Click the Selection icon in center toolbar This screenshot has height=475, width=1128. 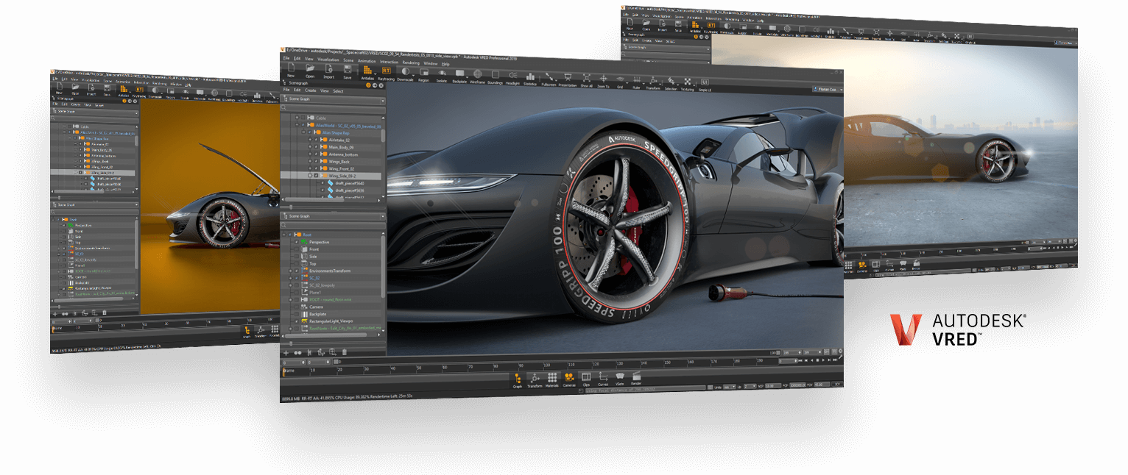(x=671, y=82)
